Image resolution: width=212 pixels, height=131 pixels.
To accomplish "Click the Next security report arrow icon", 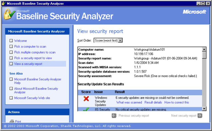I will (200, 116).
